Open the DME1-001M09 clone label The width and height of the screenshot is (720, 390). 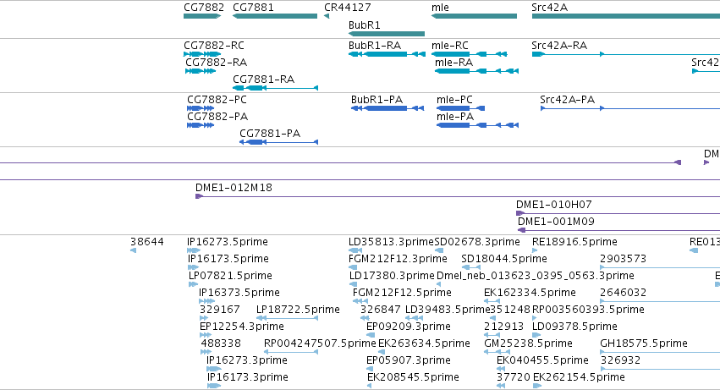[556, 222]
